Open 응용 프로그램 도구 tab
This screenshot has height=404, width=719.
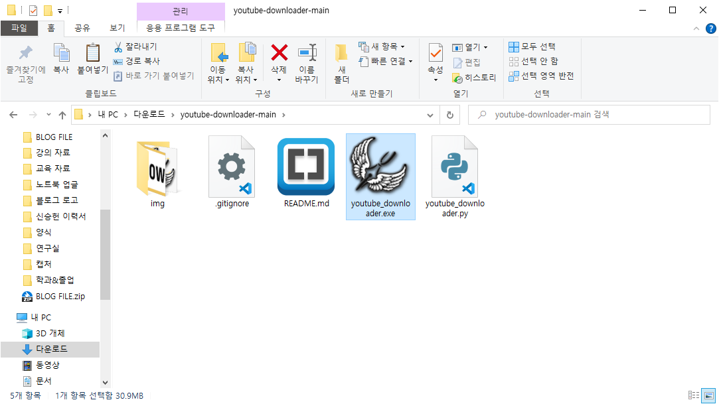[180, 28]
